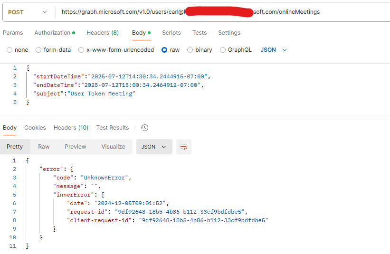Viewport: 390px width, 254px height.
Task: Click the "innerError" key in response
Action: point(74,195)
